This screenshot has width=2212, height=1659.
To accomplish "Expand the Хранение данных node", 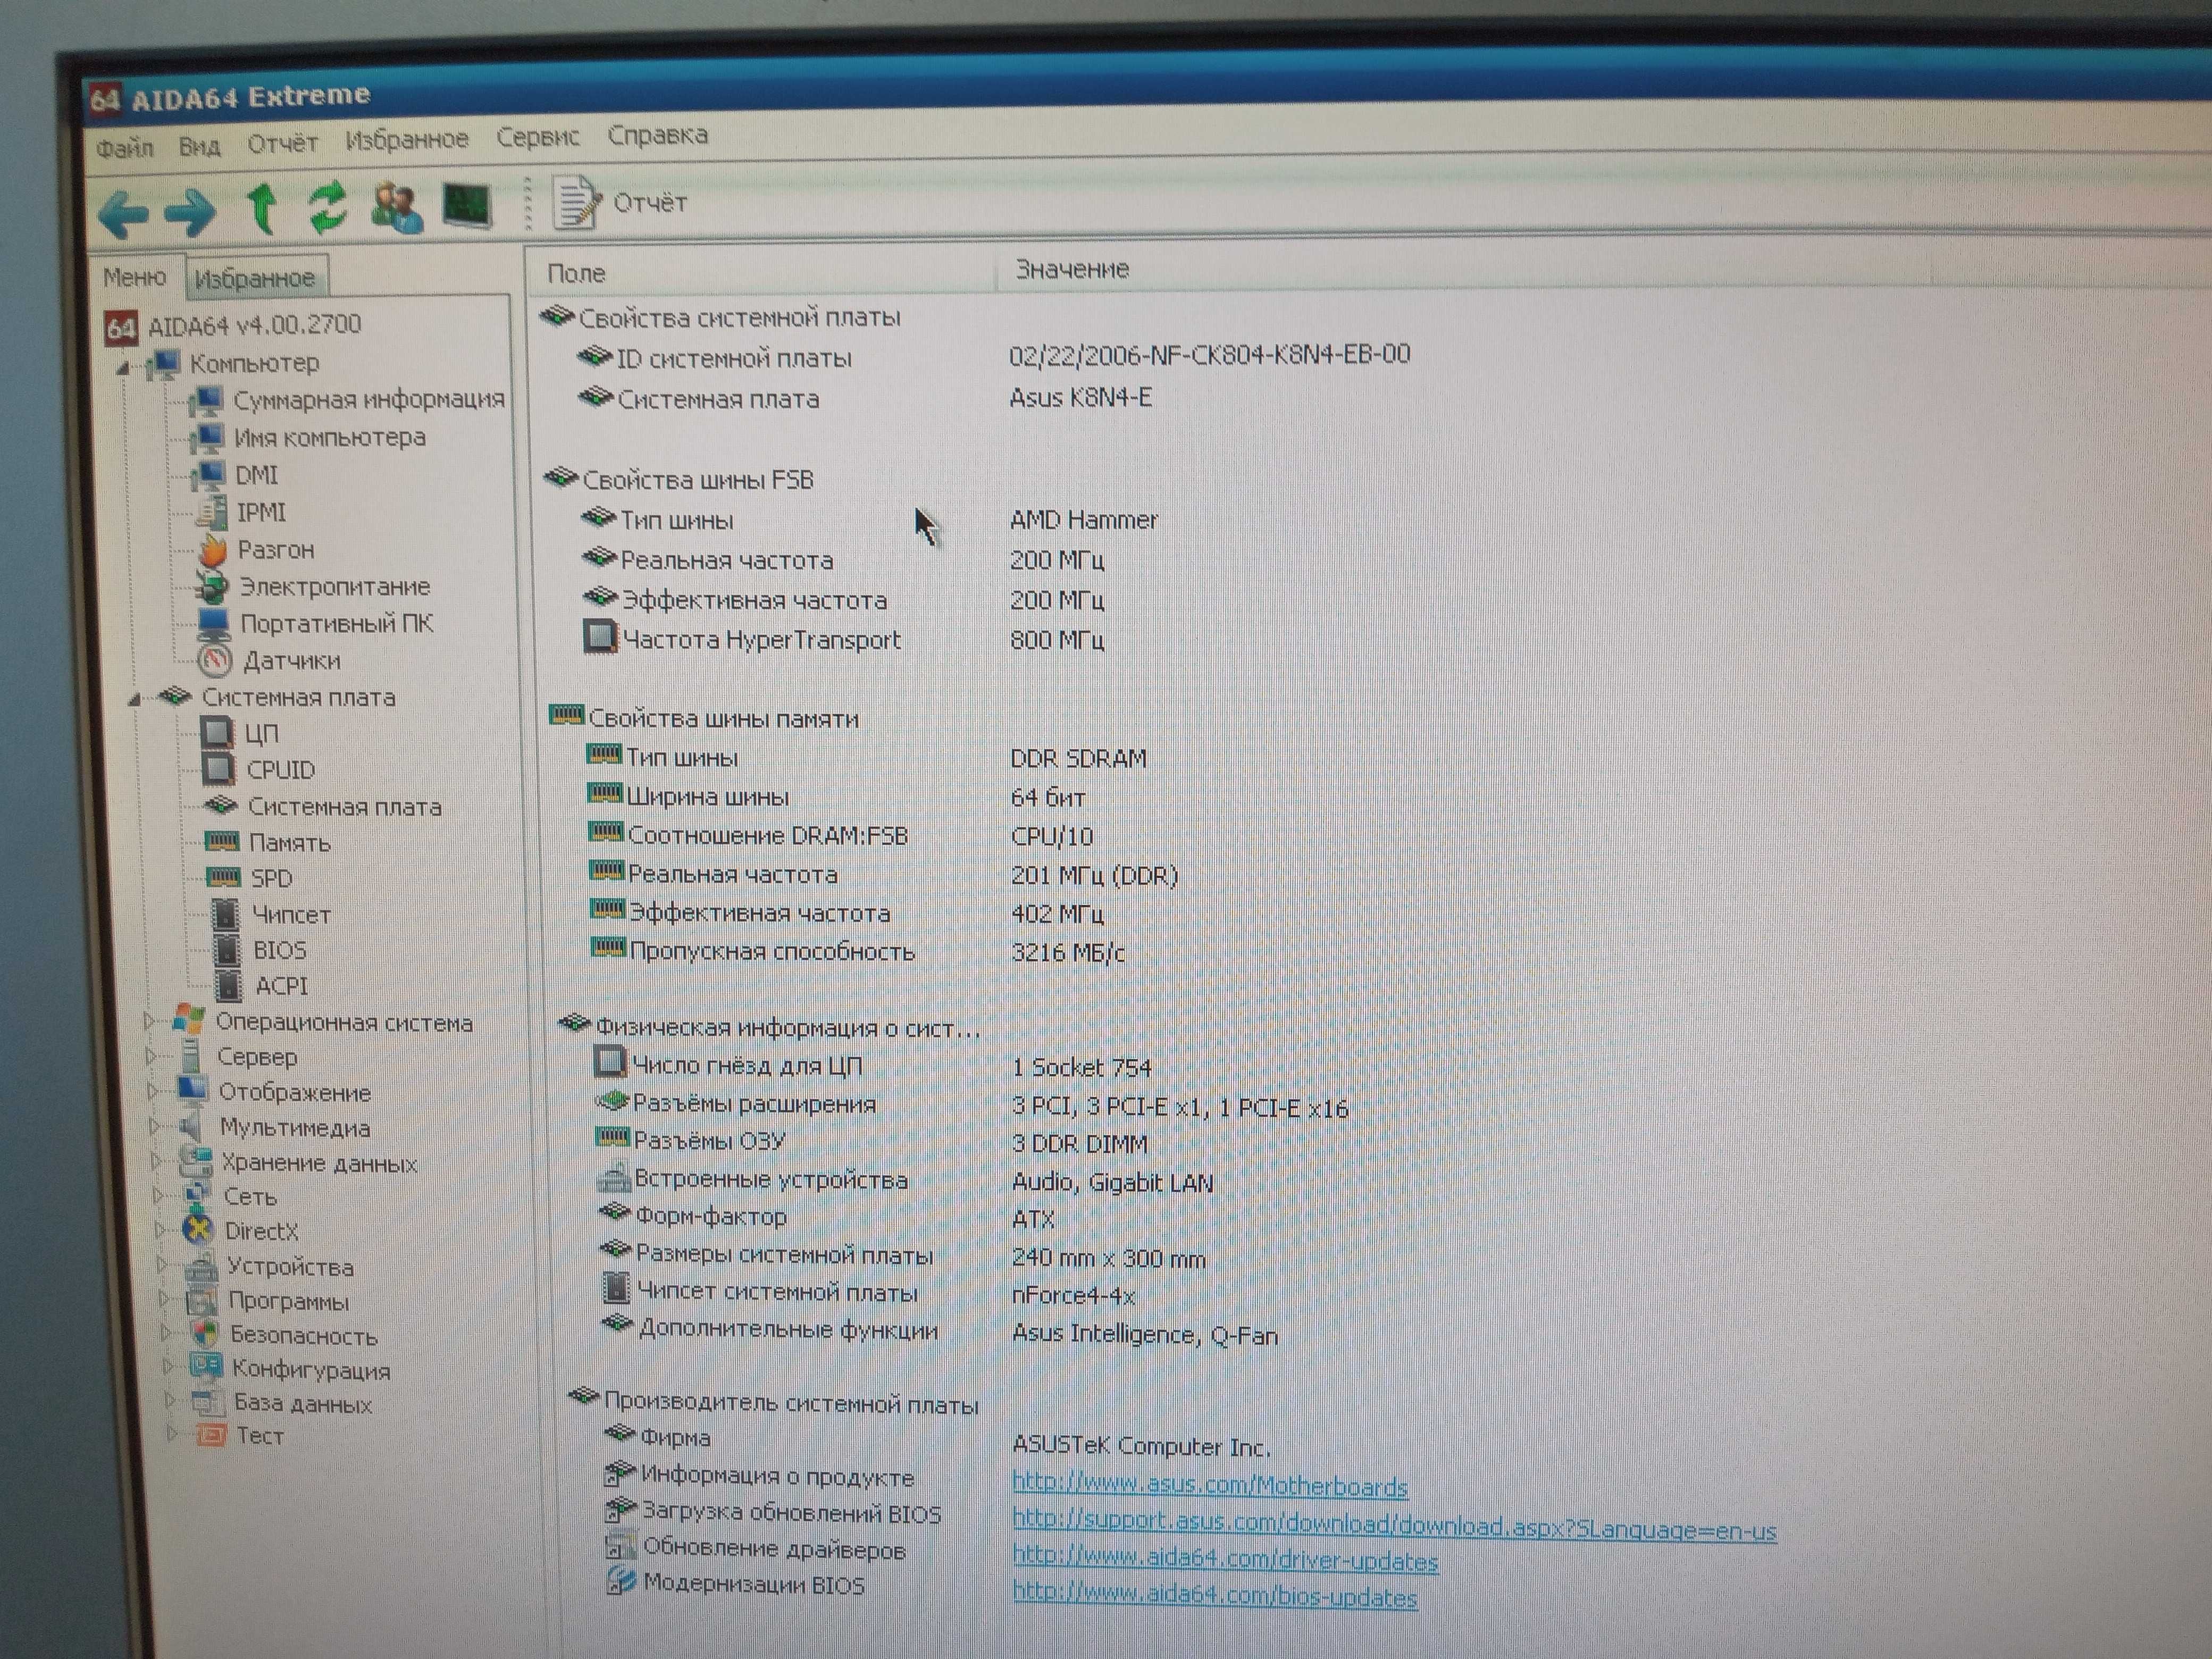I will [x=156, y=1161].
